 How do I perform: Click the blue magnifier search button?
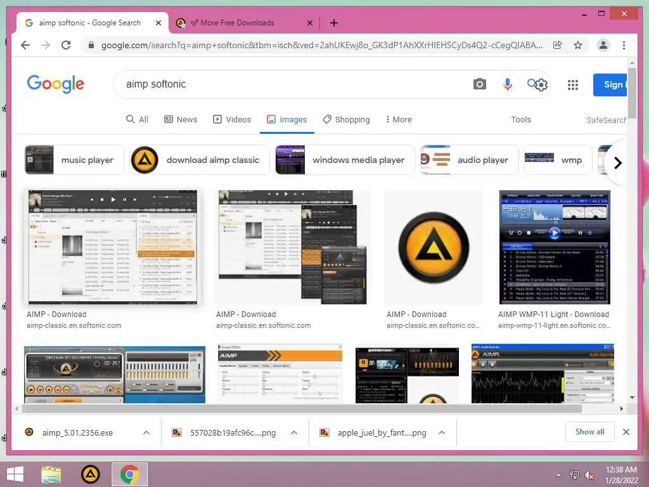pyautogui.click(x=531, y=83)
